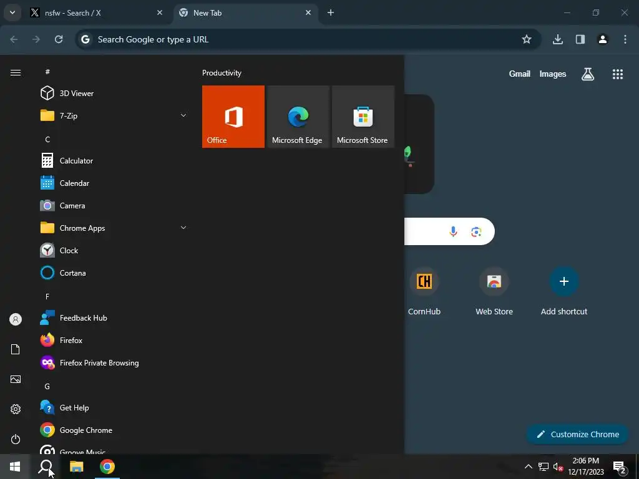Open Search Labs flask icon
Viewport: 639px width, 479px height.
tap(588, 74)
